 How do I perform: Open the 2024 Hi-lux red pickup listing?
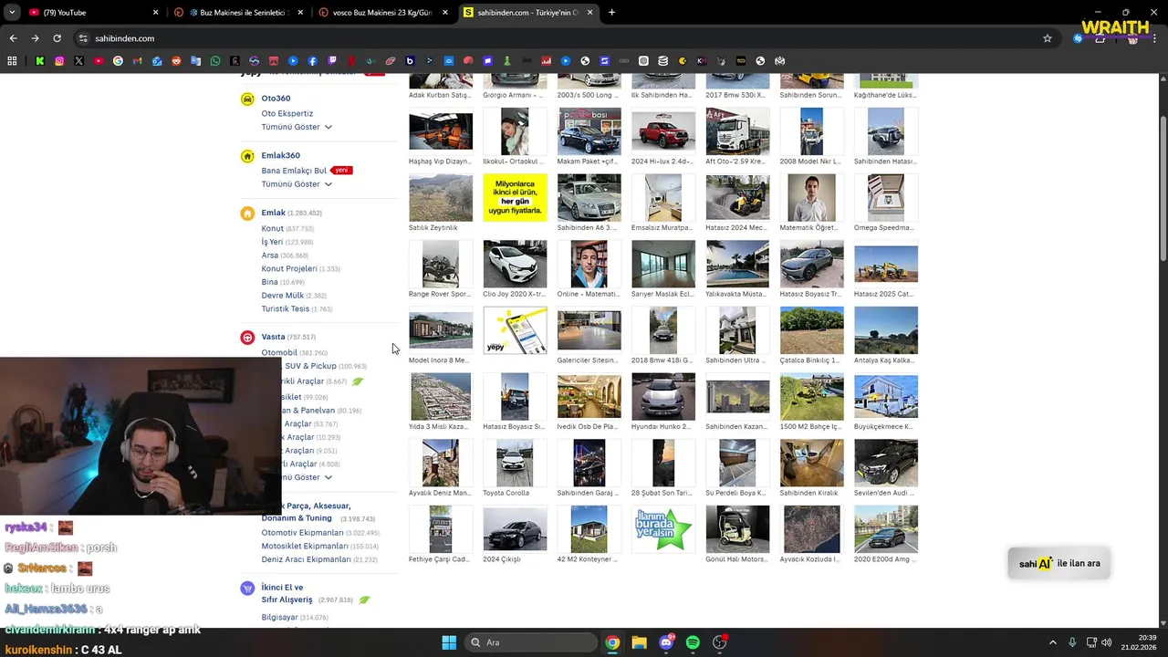coord(663,130)
